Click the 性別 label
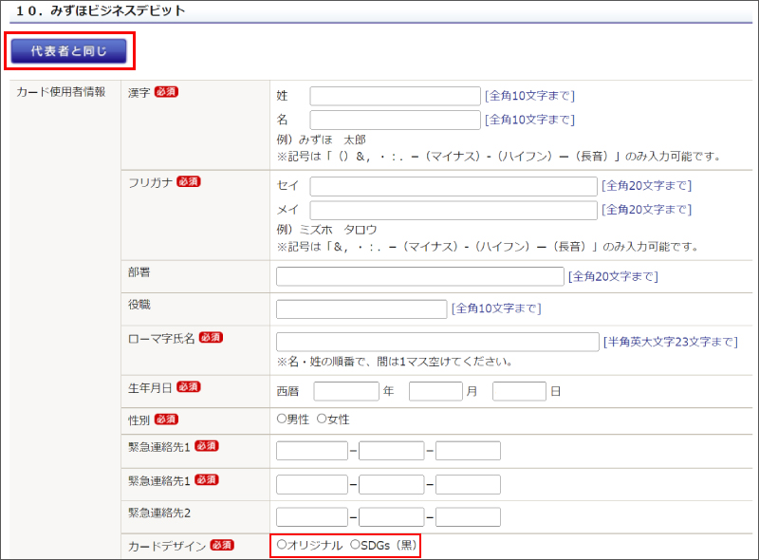 pyautogui.click(x=139, y=420)
